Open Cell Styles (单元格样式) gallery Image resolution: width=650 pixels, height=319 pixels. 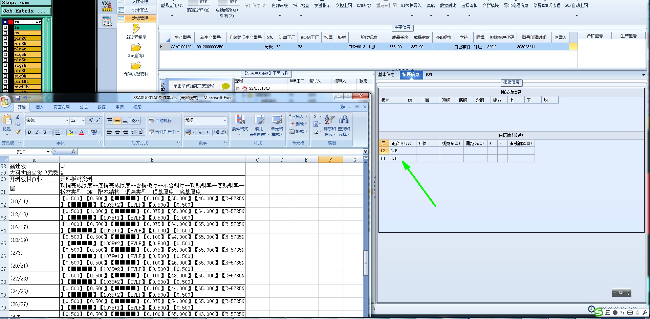(x=277, y=125)
